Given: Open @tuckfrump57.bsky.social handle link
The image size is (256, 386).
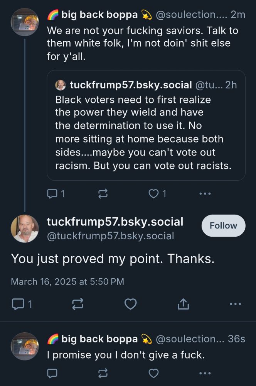Looking at the screenshot, I should click(110, 236).
